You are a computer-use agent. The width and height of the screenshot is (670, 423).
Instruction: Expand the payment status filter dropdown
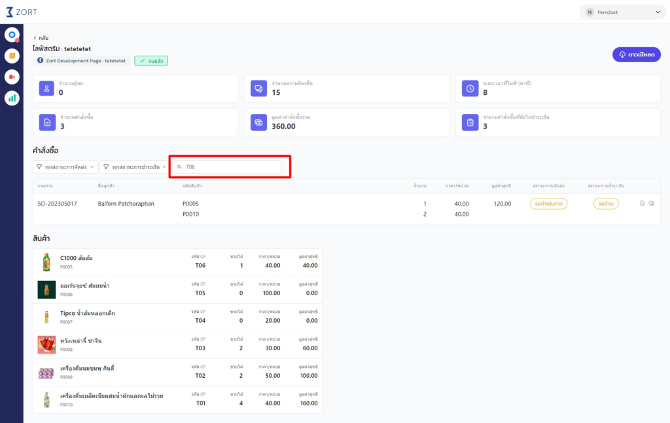(x=134, y=167)
